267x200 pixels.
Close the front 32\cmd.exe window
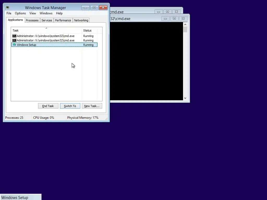183,18
